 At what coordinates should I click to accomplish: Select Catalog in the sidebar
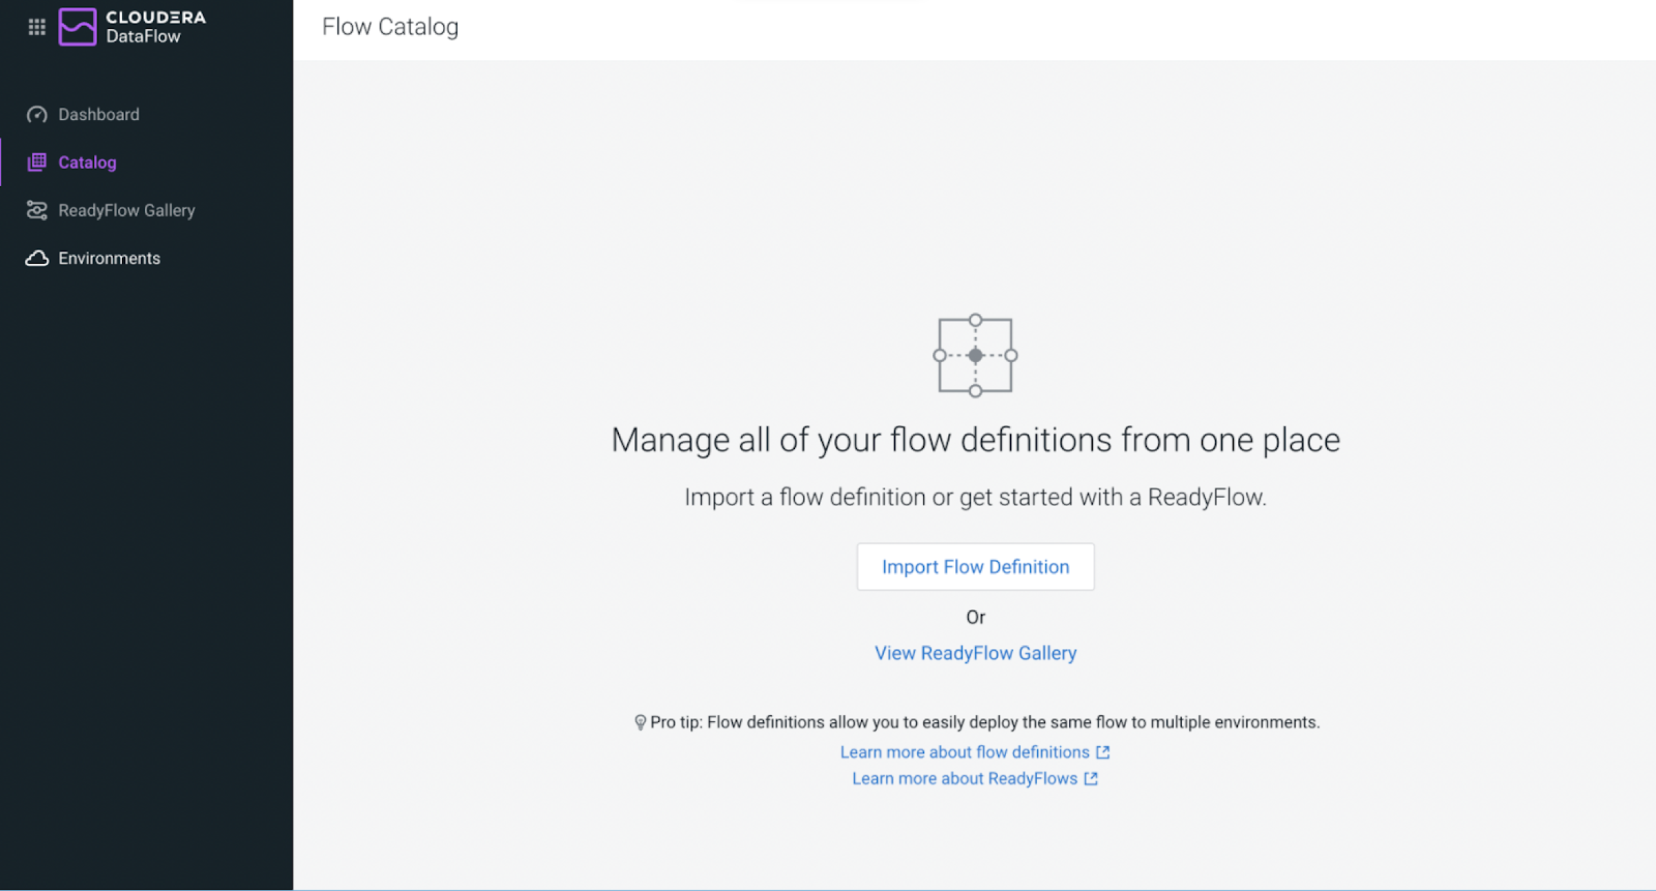point(87,162)
